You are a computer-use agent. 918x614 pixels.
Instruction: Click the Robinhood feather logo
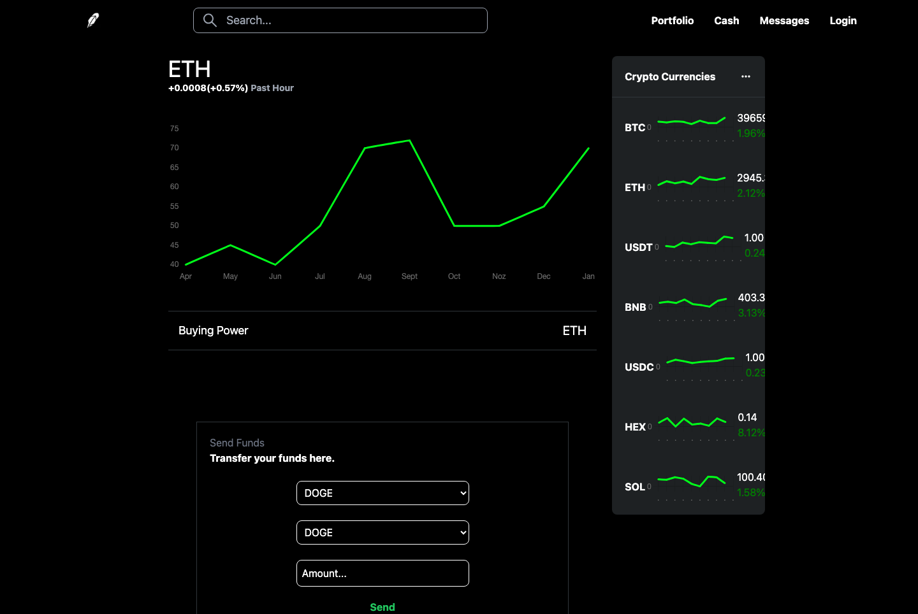click(92, 20)
